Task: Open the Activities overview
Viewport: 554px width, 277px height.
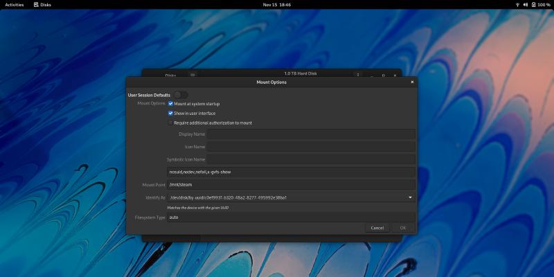Action: tap(15, 4)
